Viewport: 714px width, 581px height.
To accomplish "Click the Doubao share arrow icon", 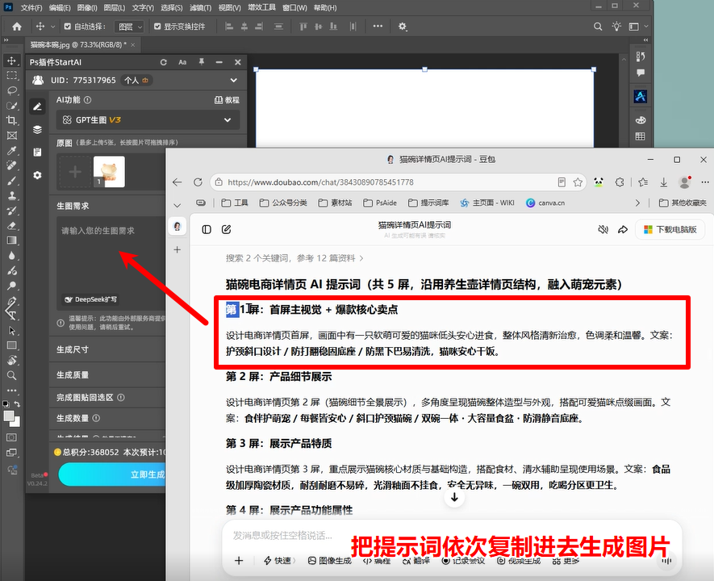I will [623, 229].
